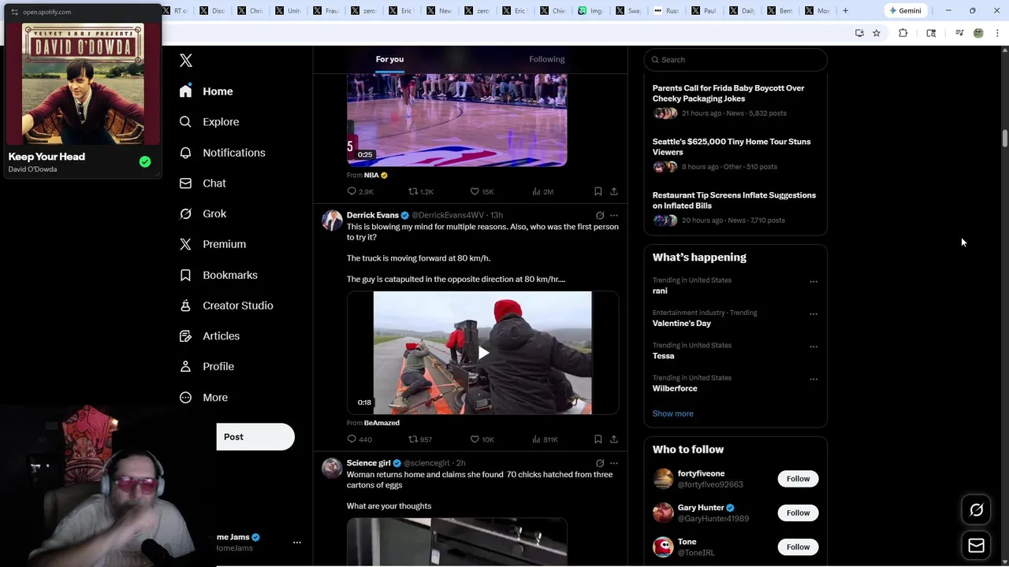Click the page vertical scrollbar
1009x567 pixels.
[1005, 138]
